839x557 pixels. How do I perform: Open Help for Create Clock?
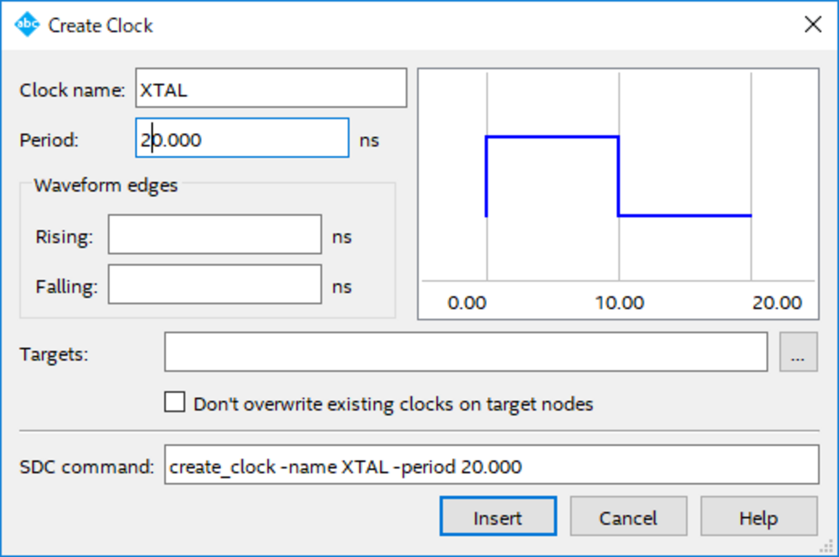click(x=758, y=516)
